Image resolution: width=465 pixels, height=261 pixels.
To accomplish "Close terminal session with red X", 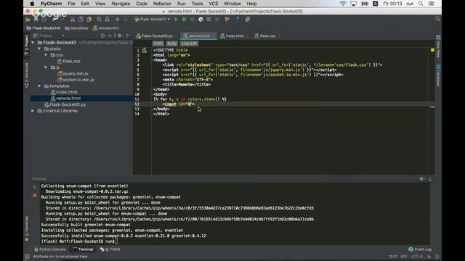I will point(35,195).
